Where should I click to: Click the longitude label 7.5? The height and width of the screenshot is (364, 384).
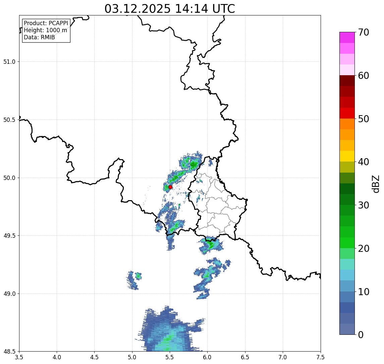(321, 357)
